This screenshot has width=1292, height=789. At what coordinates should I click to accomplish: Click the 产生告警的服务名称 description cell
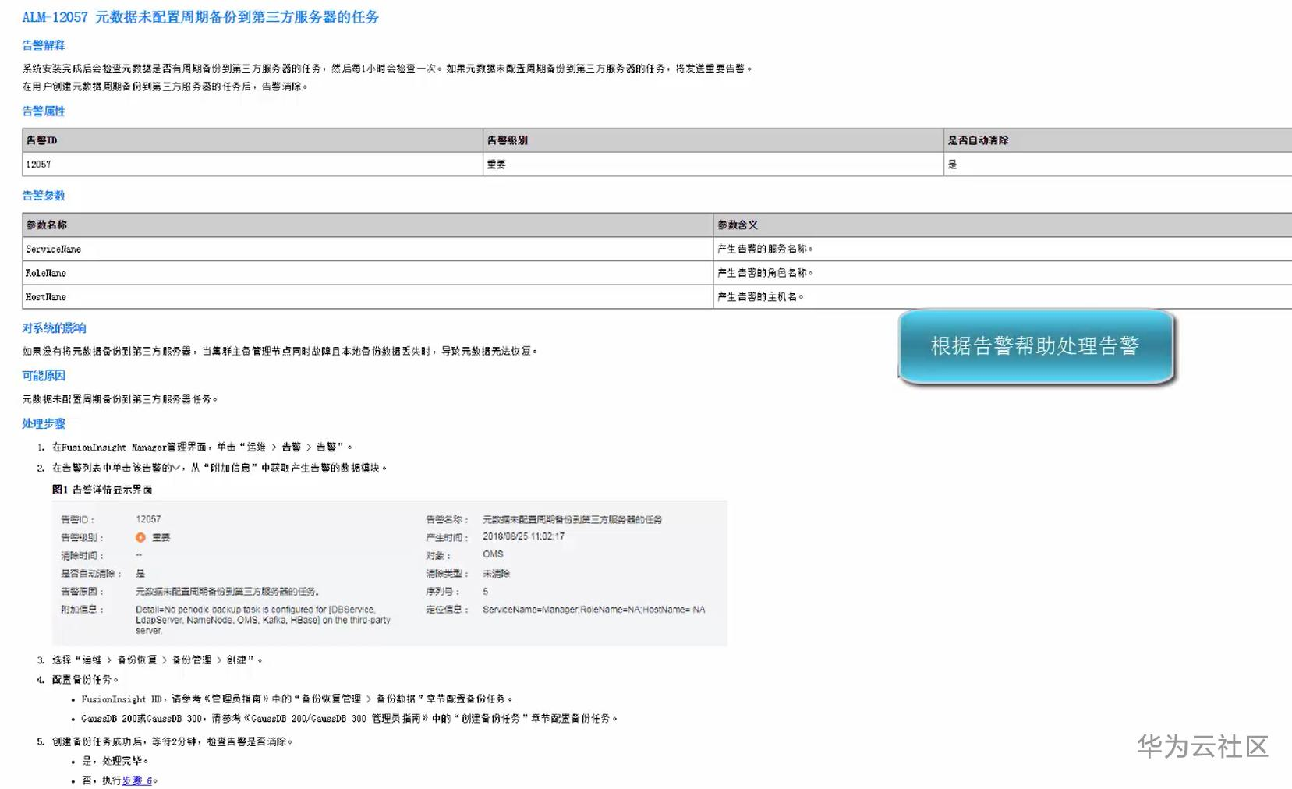pyautogui.click(x=1003, y=249)
